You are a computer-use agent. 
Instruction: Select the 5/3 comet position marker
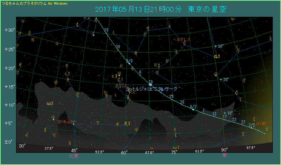click(129, 63)
